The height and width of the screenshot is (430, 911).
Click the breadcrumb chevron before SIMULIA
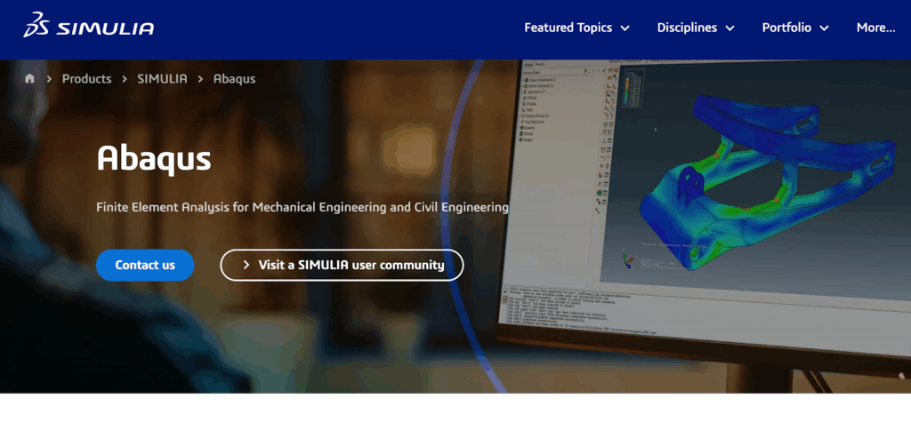click(x=125, y=79)
